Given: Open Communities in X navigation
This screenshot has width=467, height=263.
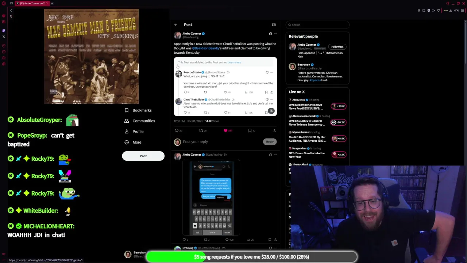Looking at the screenshot, I should pos(140,121).
